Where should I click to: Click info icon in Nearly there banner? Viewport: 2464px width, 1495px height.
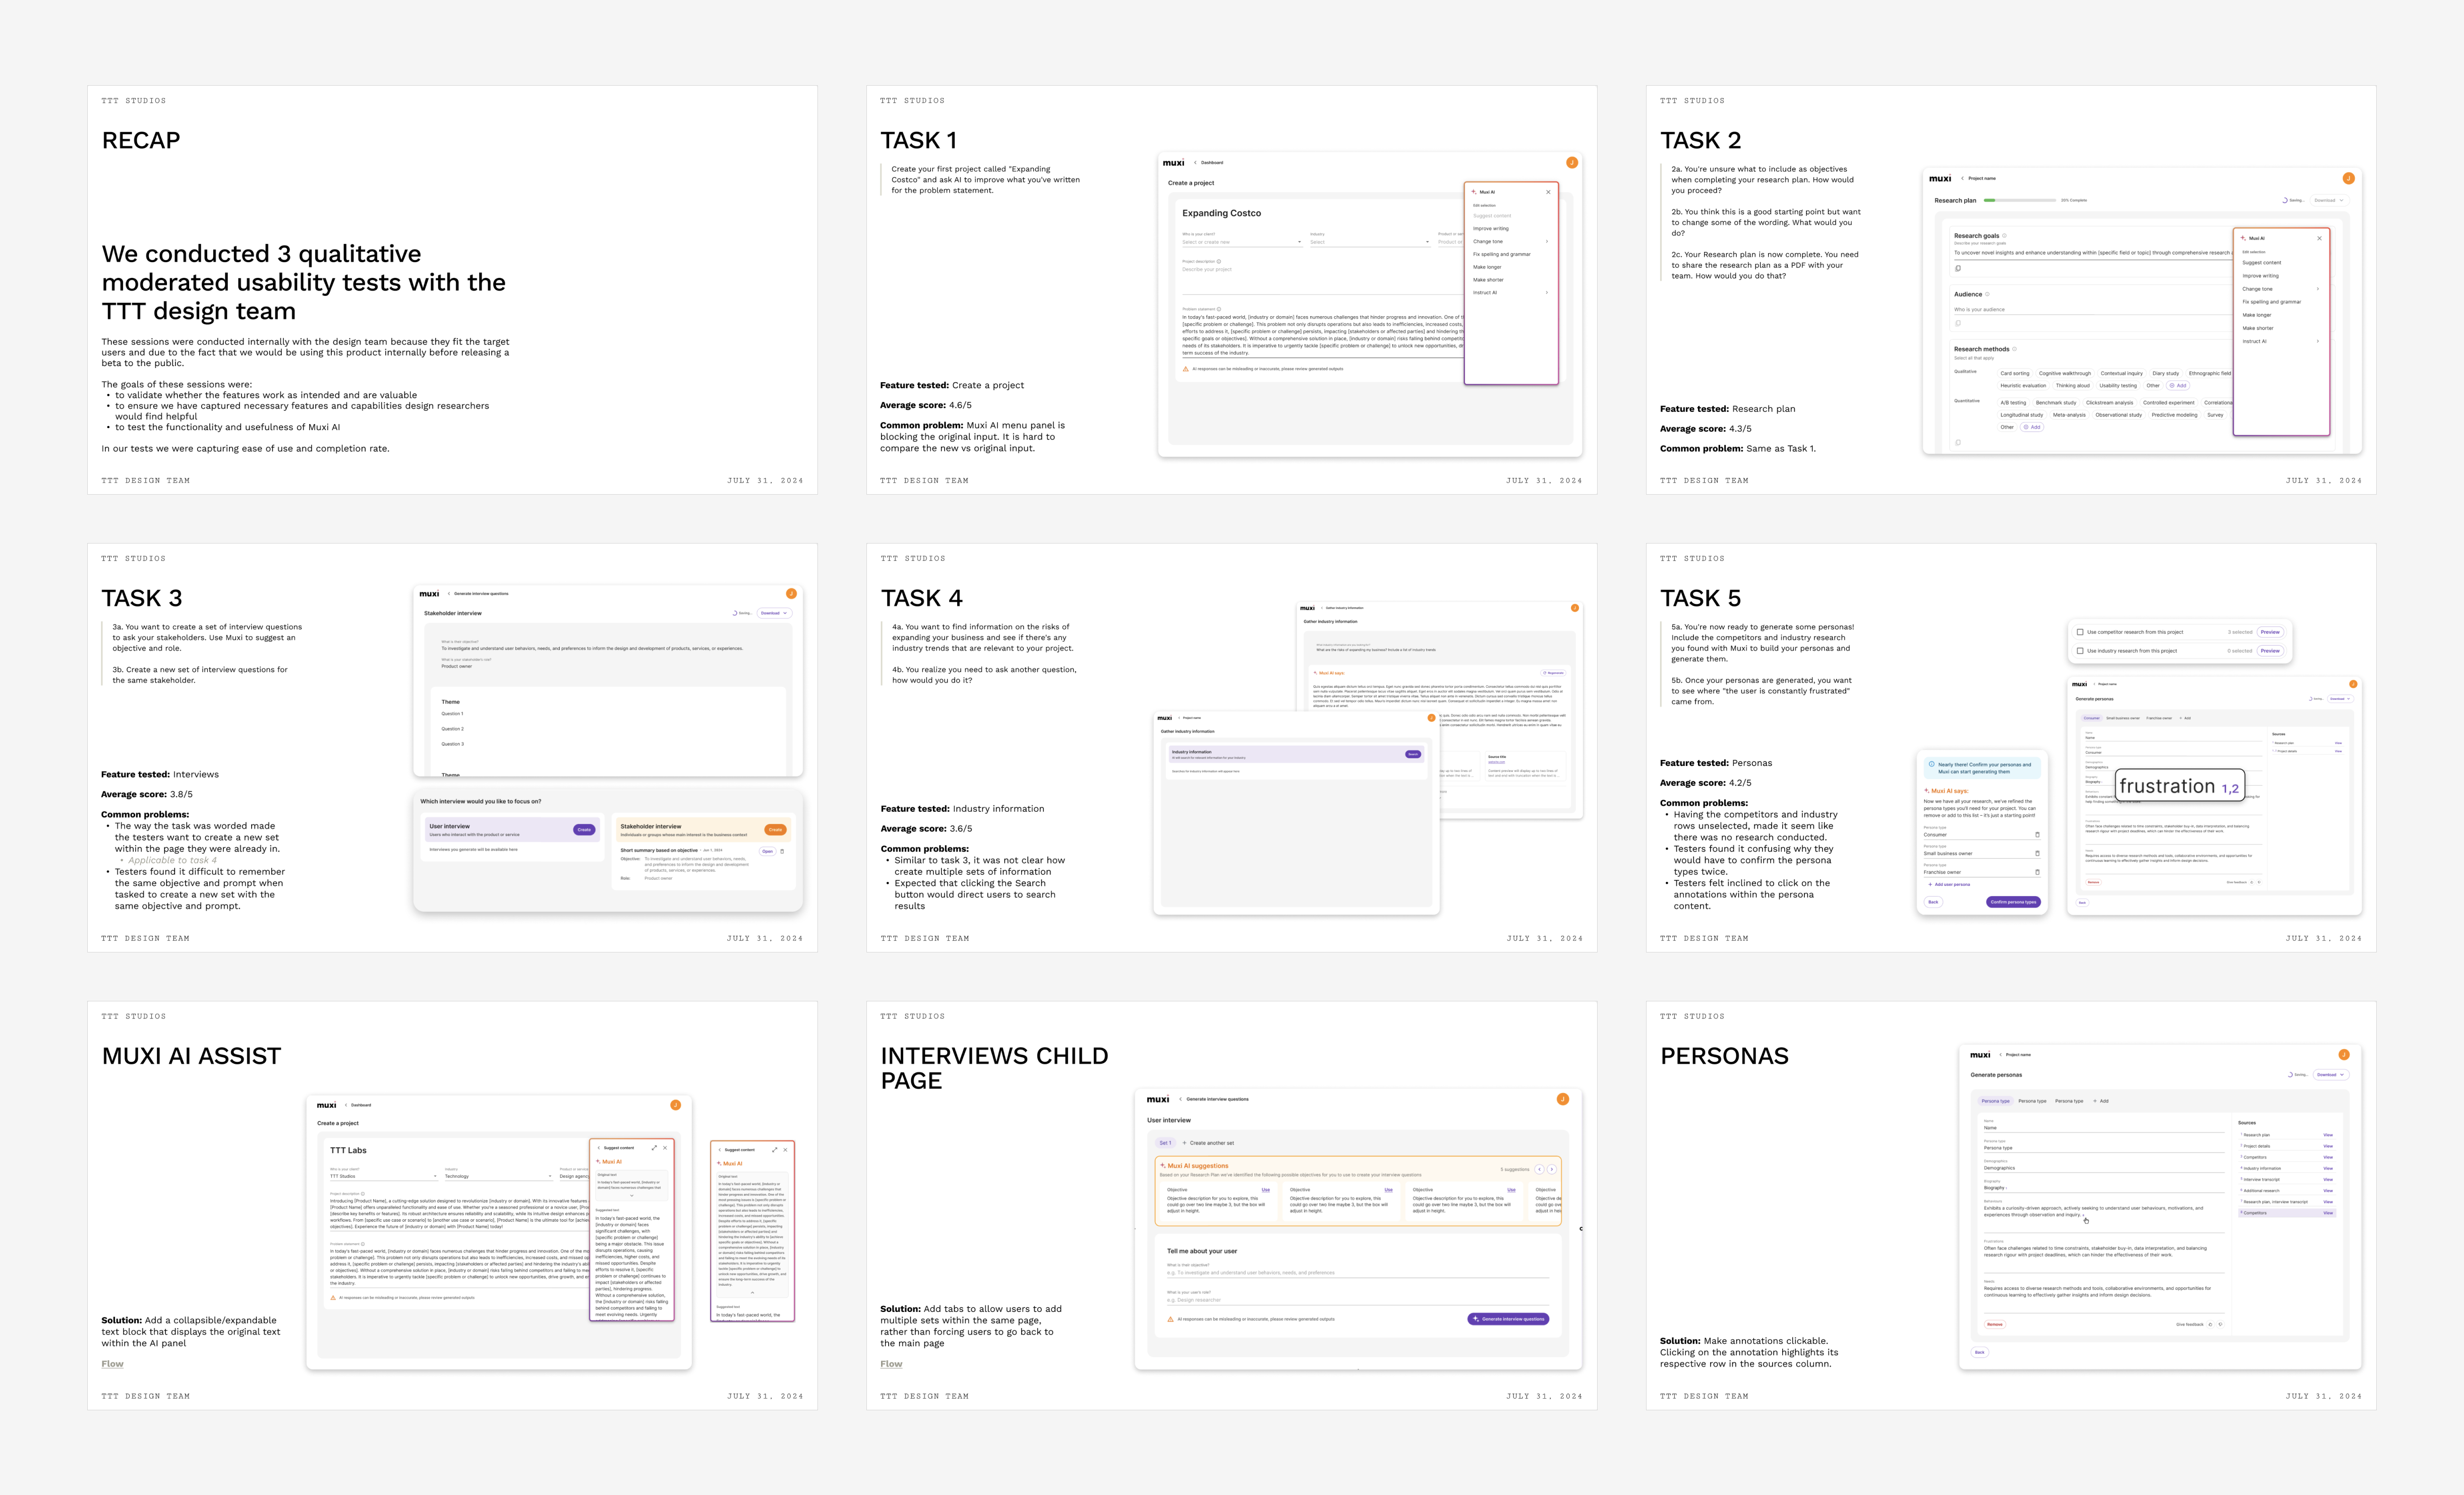click(x=1931, y=764)
